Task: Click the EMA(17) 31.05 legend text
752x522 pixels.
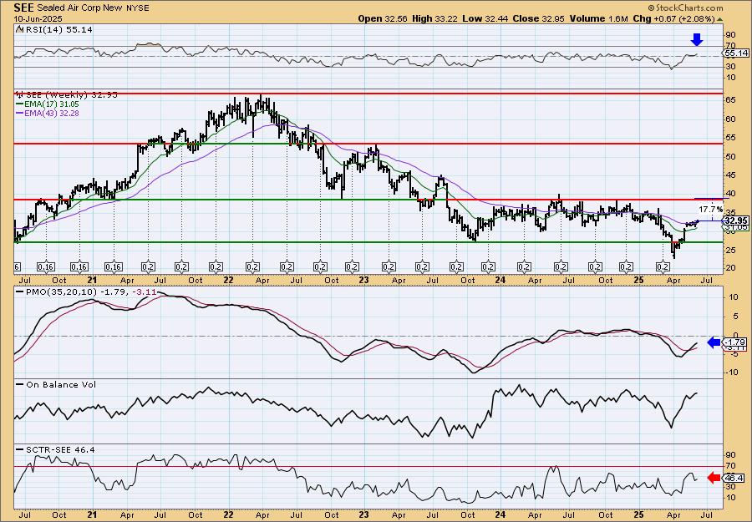Action: coord(52,104)
